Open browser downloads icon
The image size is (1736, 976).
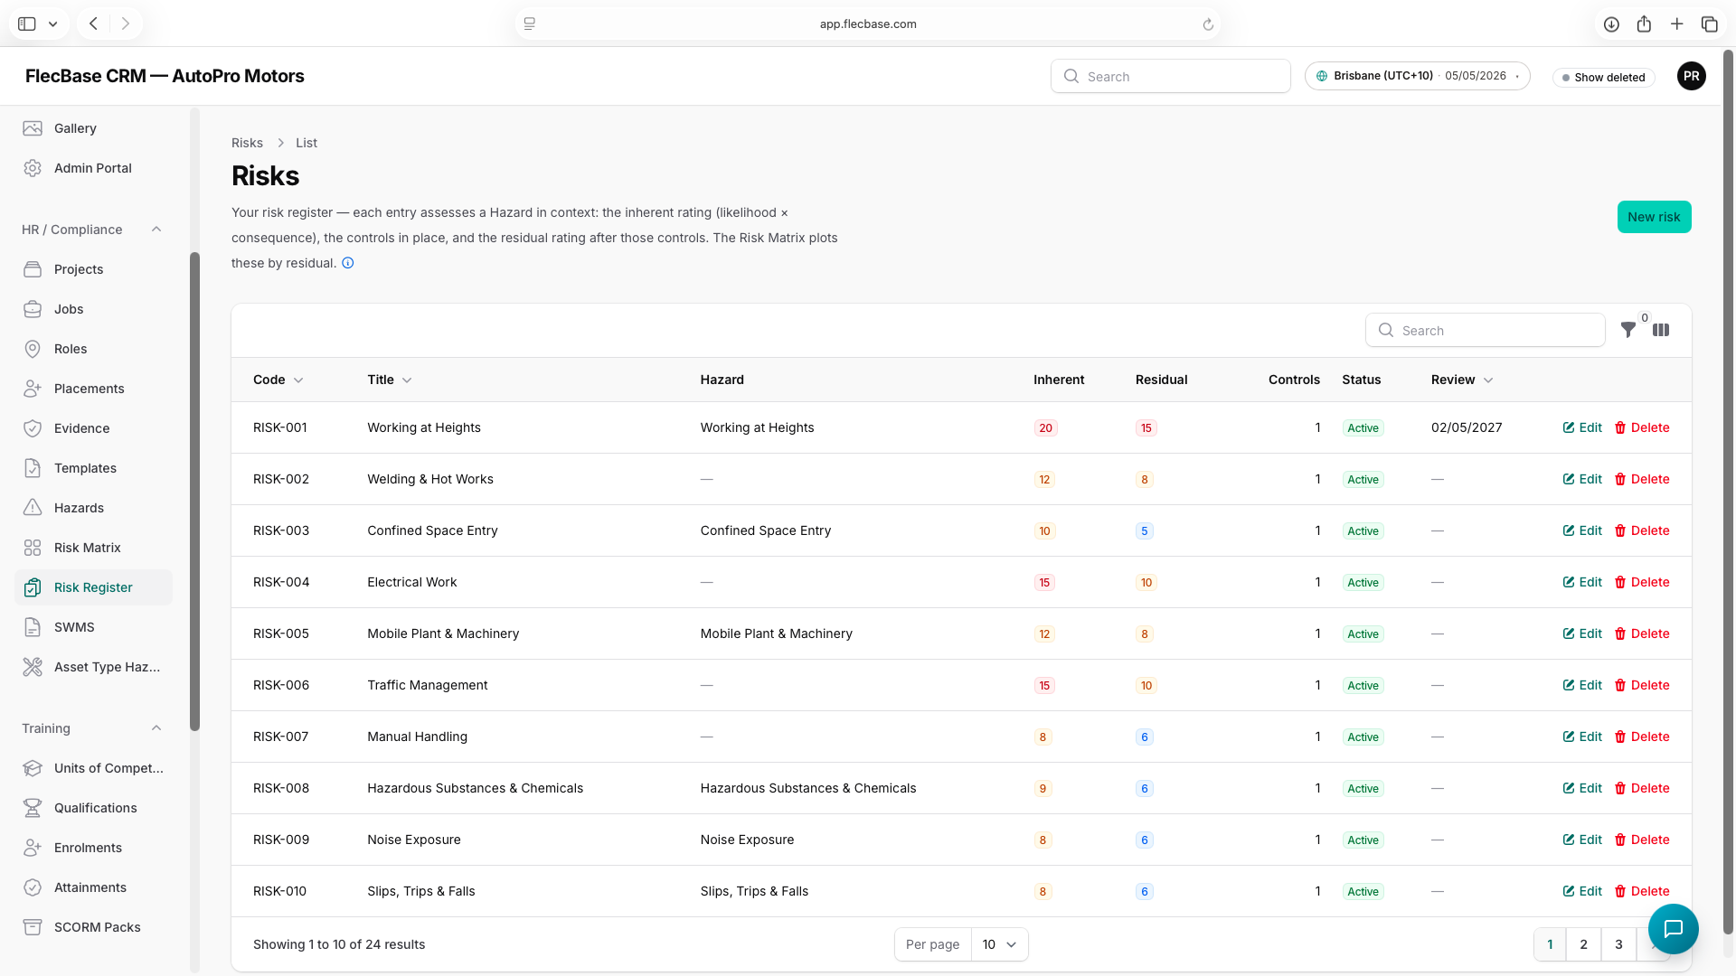[1611, 24]
